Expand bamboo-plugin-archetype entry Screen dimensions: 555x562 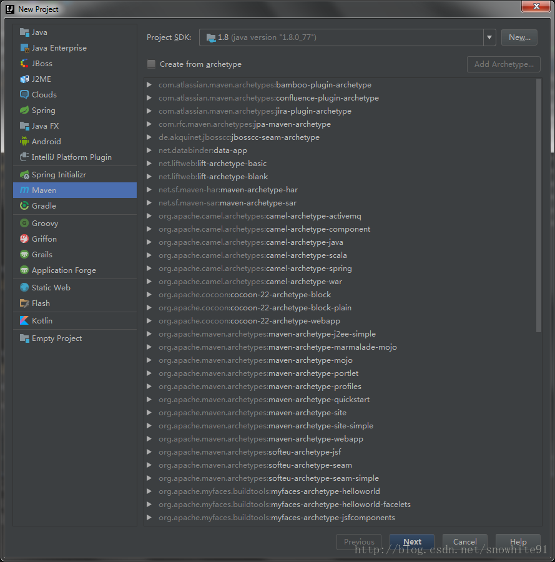tap(149, 84)
